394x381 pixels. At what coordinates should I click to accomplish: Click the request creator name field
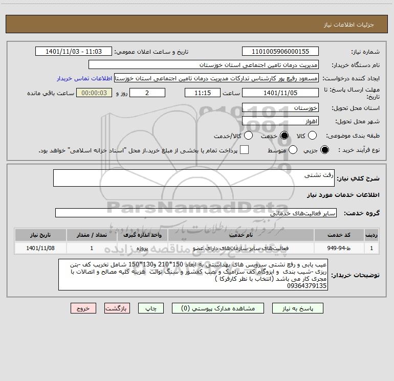(x=216, y=78)
